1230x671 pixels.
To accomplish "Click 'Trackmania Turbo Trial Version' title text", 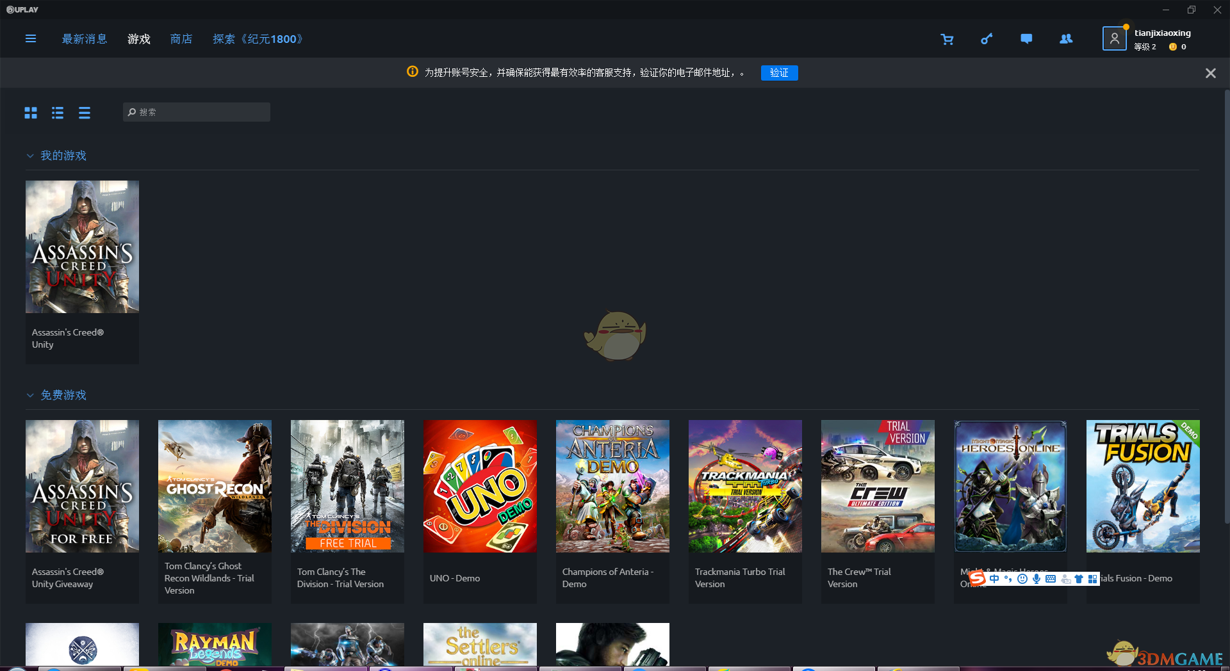I will pos(740,578).
